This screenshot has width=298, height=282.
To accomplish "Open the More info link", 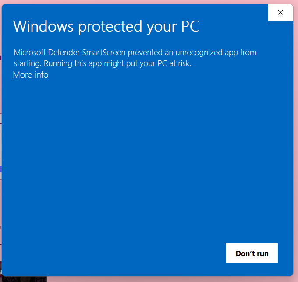I will [x=30, y=74].
